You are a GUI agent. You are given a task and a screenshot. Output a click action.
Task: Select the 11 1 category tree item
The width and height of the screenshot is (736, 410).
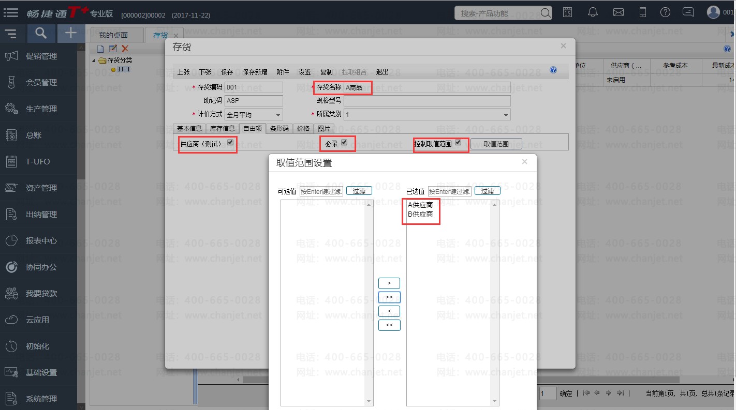point(124,69)
